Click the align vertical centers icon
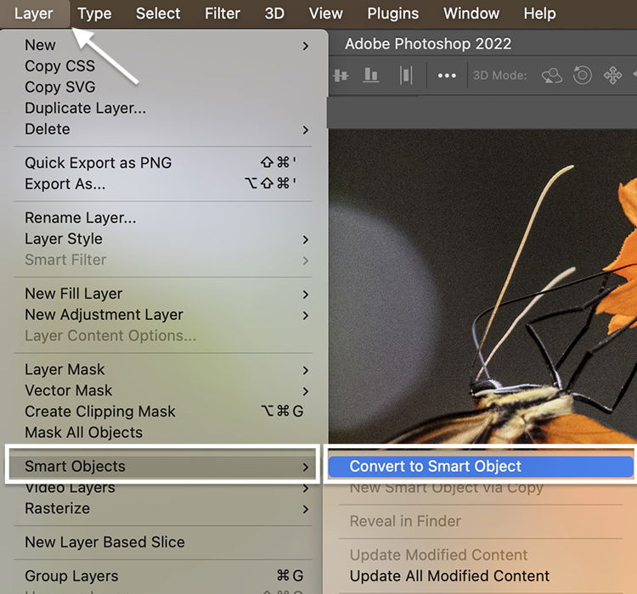 [x=341, y=76]
